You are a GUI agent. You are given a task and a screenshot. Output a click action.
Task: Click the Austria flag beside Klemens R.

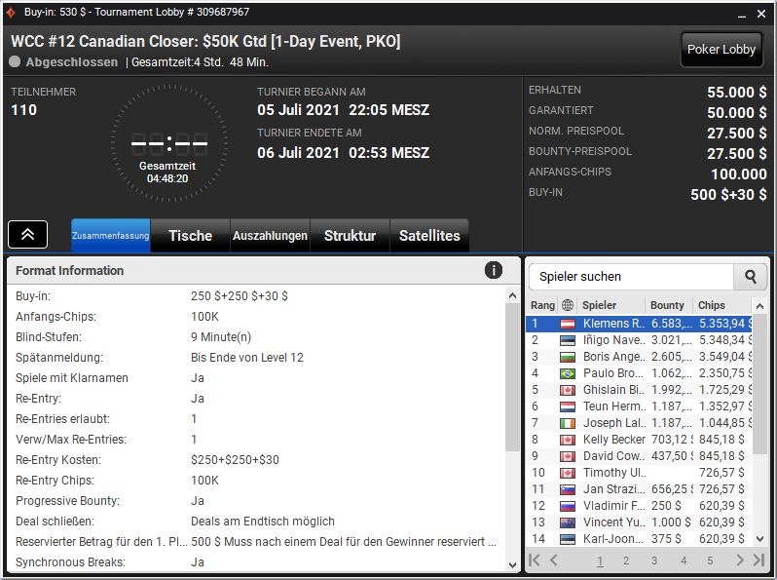[x=568, y=324]
